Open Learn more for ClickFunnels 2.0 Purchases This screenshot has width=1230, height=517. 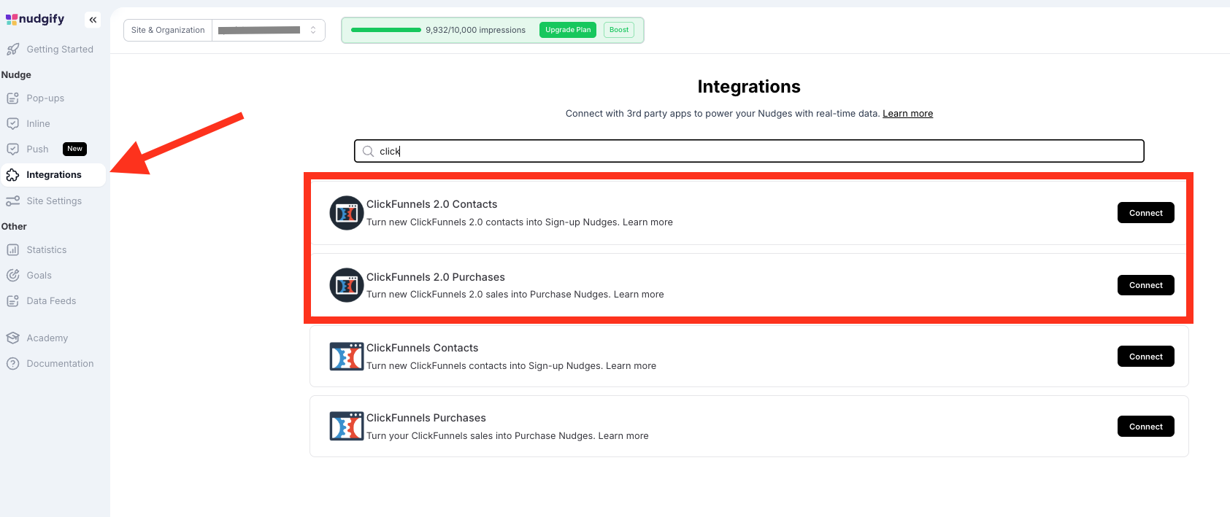click(x=639, y=295)
